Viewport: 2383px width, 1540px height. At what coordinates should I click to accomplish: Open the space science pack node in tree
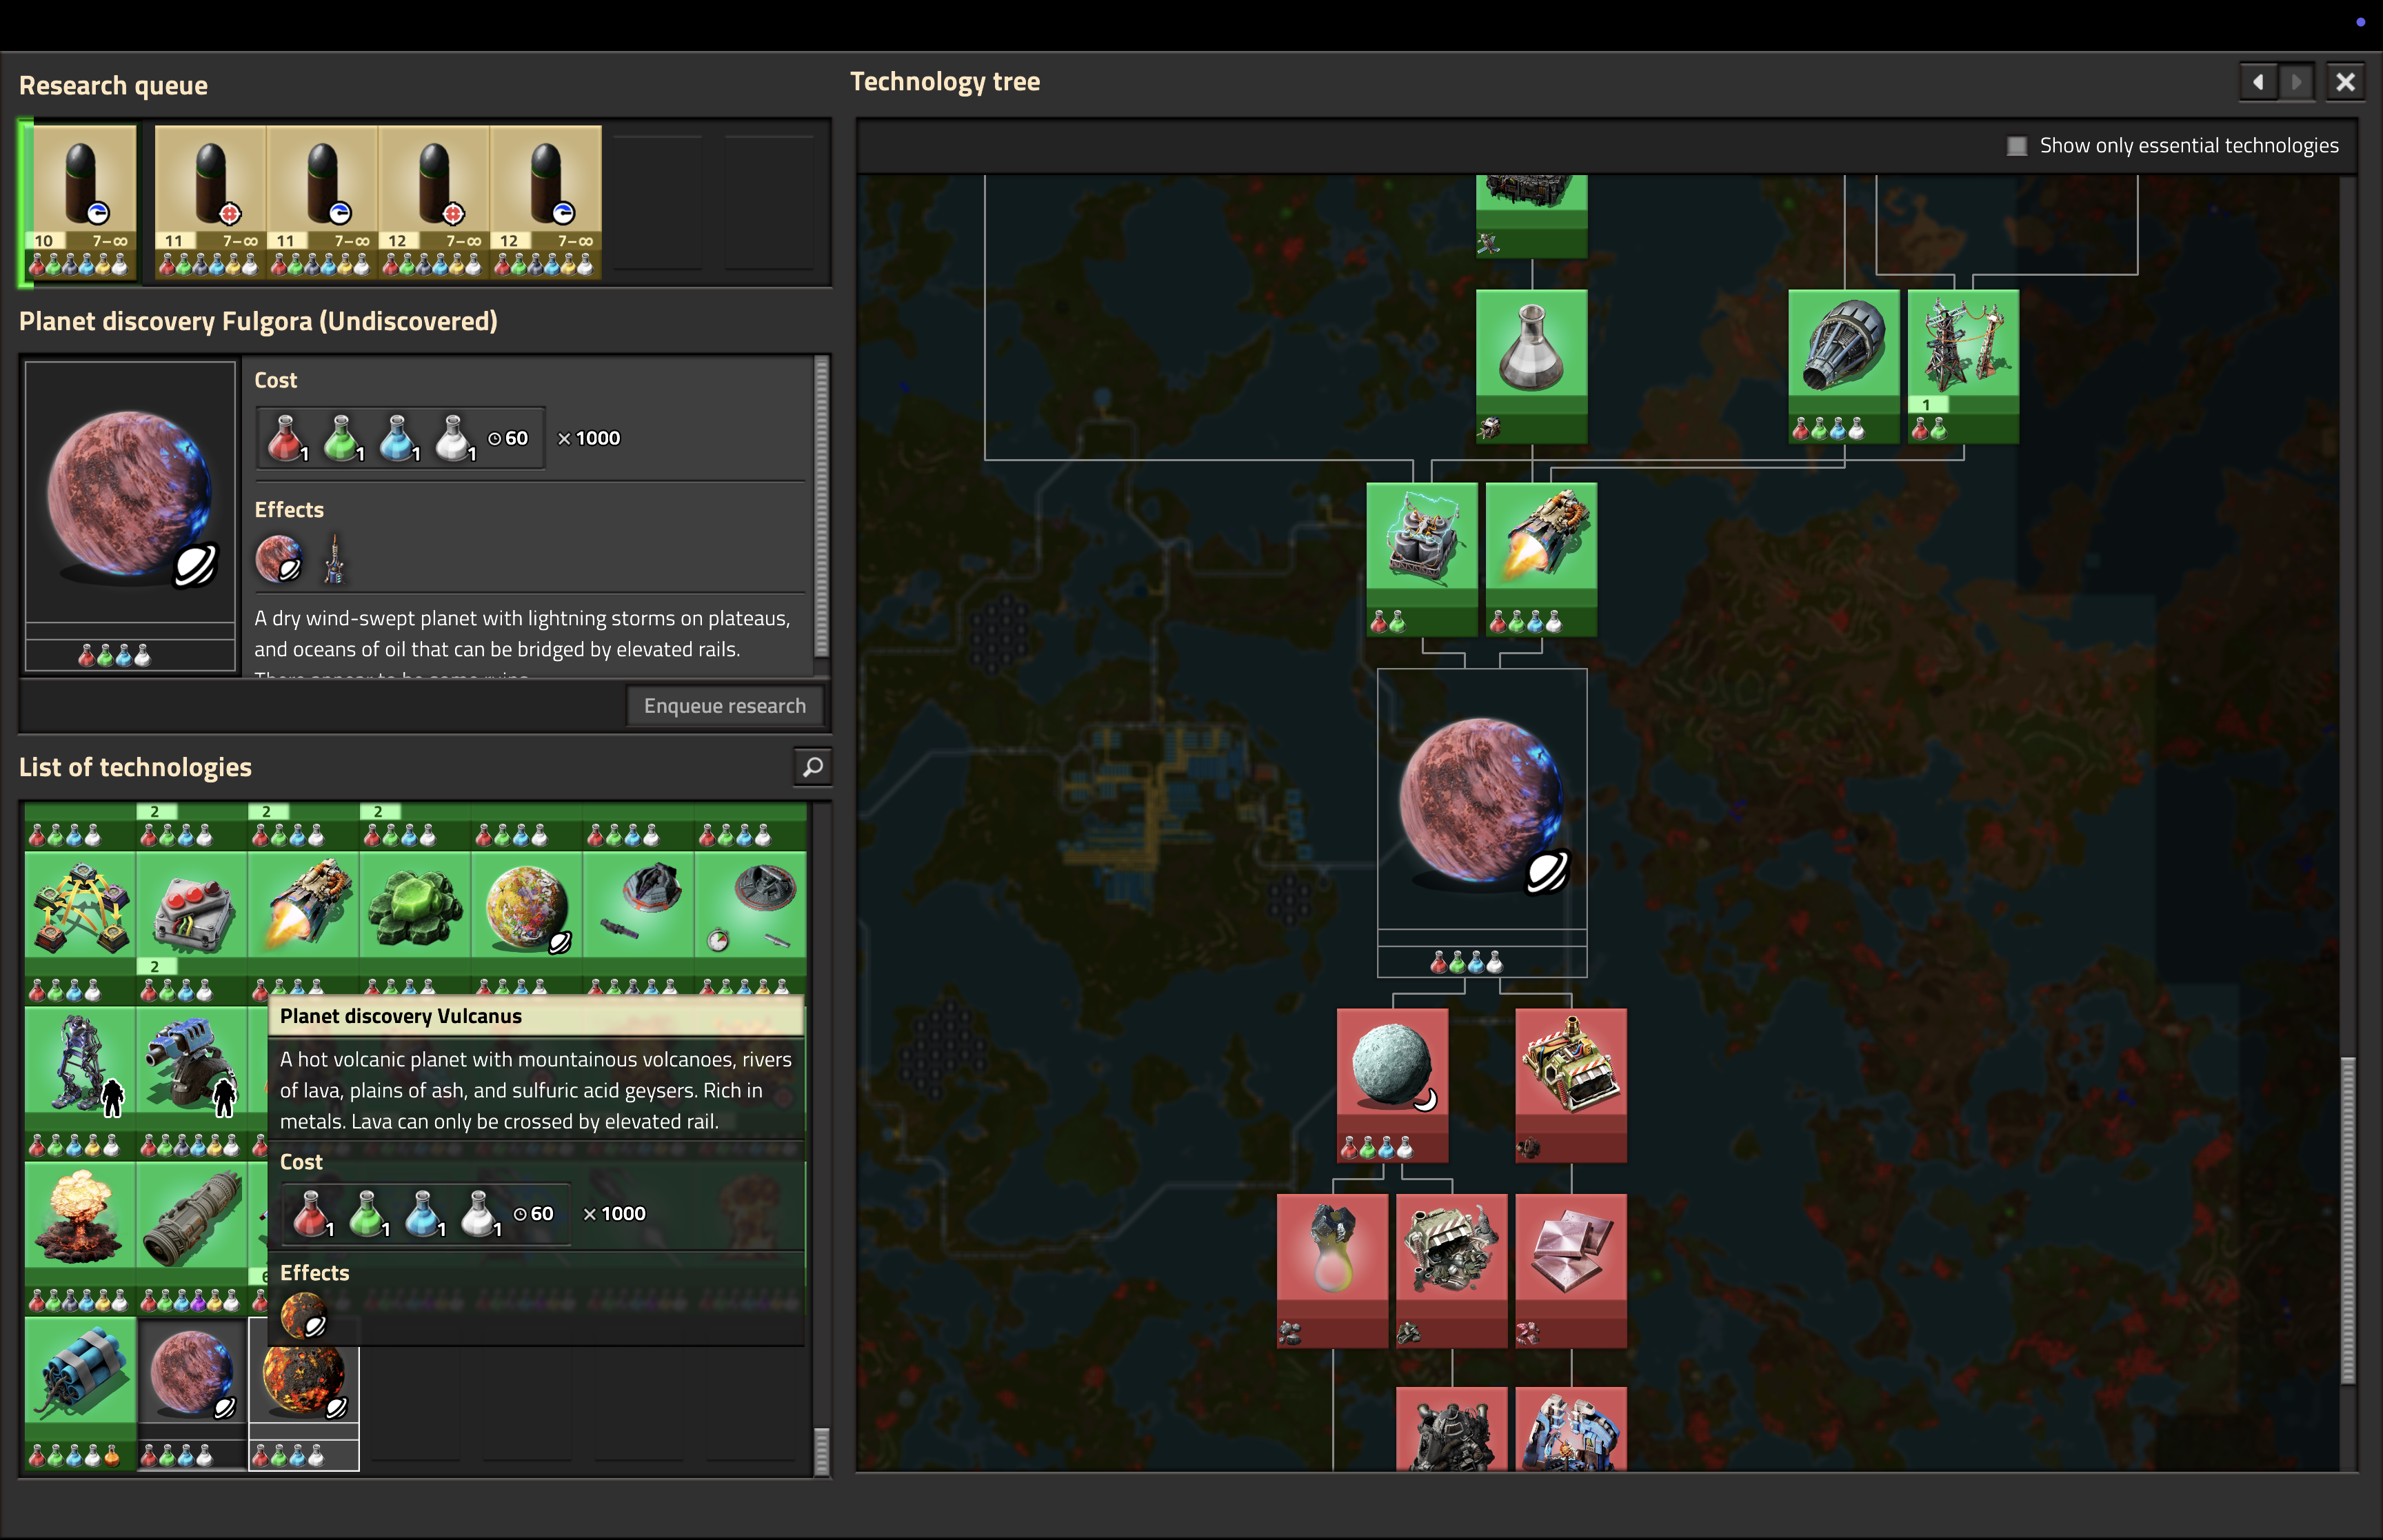[1531, 366]
